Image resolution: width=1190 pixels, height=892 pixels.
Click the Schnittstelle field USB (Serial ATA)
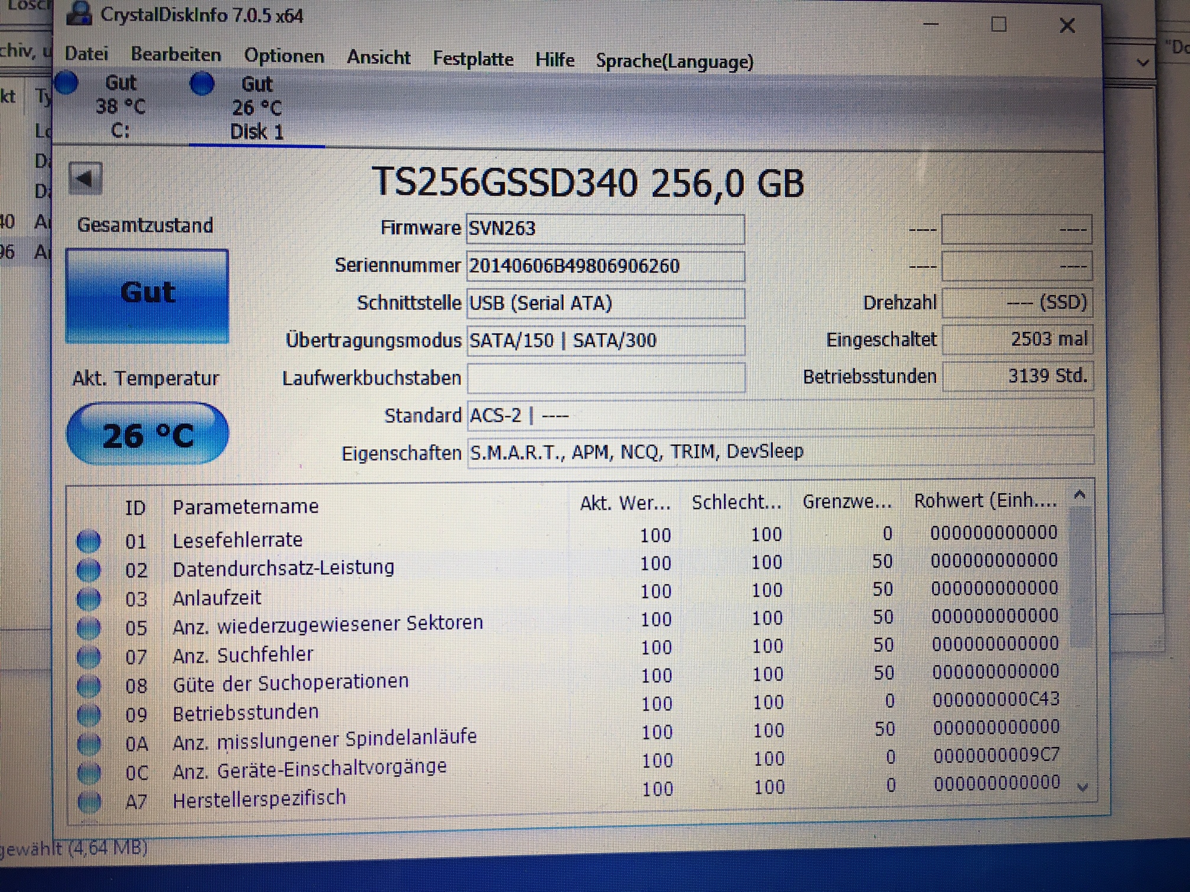[x=606, y=303]
